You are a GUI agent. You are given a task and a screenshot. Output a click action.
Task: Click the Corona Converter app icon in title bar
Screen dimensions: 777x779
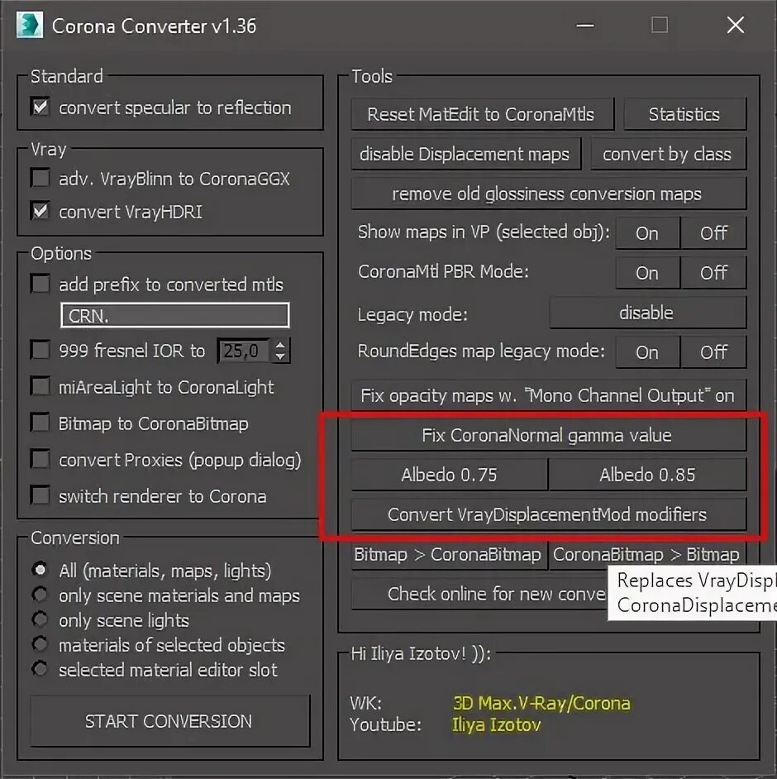pos(29,25)
